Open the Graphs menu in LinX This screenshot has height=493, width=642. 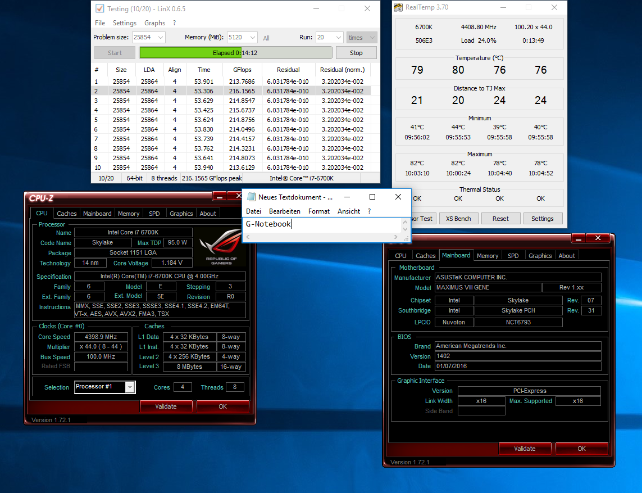click(154, 23)
